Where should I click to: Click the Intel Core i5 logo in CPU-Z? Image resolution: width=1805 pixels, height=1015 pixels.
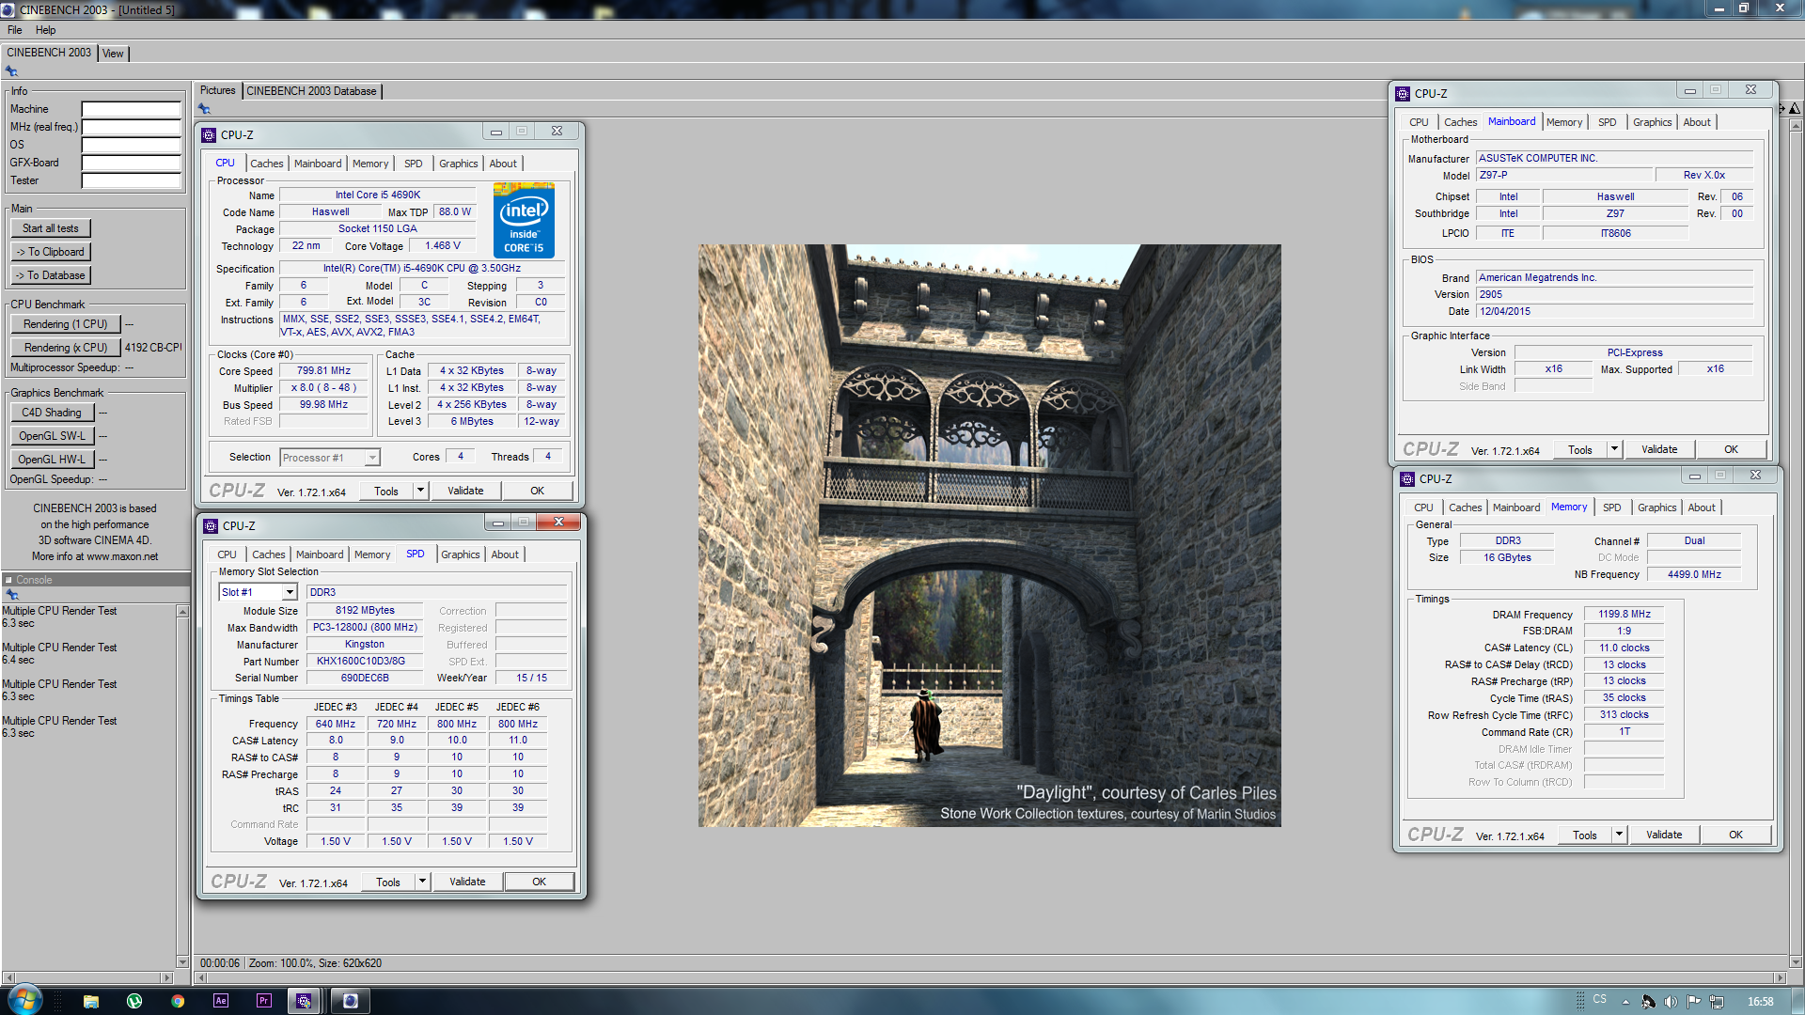(524, 221)
